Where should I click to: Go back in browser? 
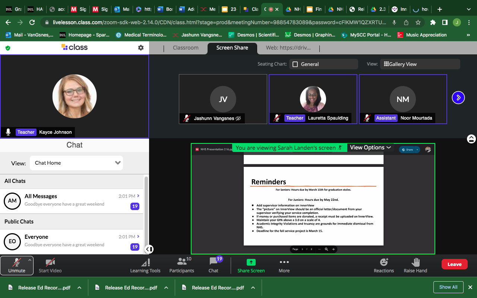pyautogui.click(x=8, y=22)
